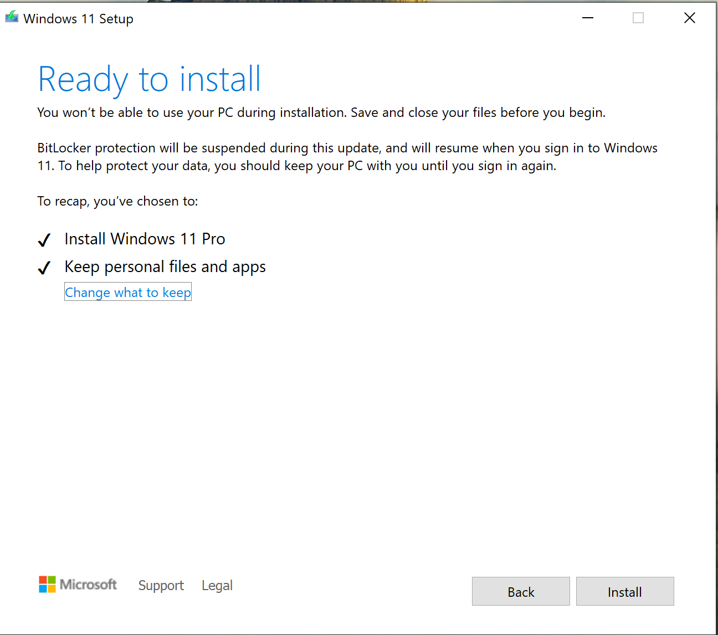
Task: Click the checkmark beside Keep personal files
Action: [44, 268]
